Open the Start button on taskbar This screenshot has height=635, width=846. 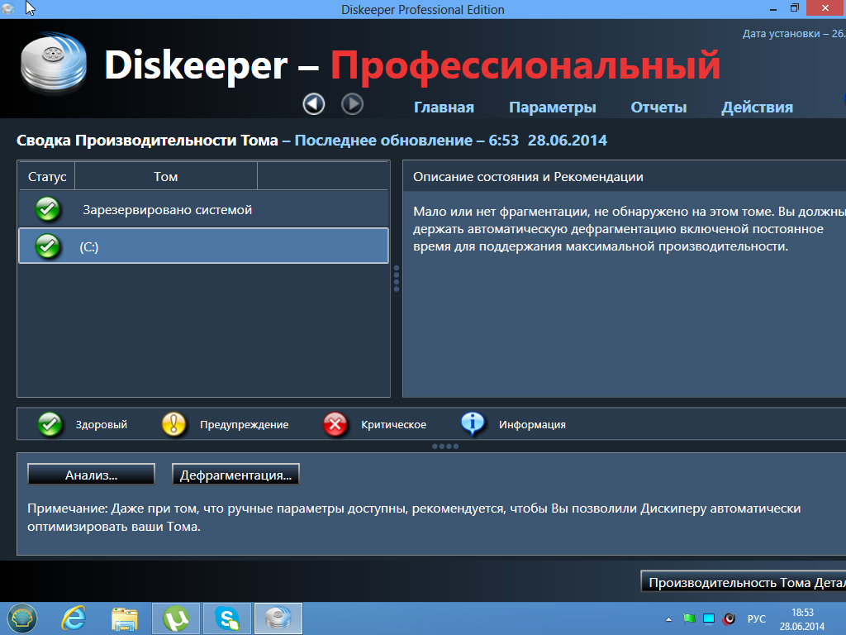click(21, 618)
